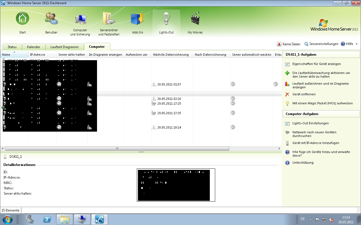The image size is (361, 225).
Task: Expand the Hilfe dropdown arrow
Action: (356, 44)
